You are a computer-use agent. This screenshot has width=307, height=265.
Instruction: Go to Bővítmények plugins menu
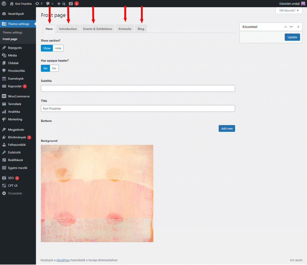[17, 137]
